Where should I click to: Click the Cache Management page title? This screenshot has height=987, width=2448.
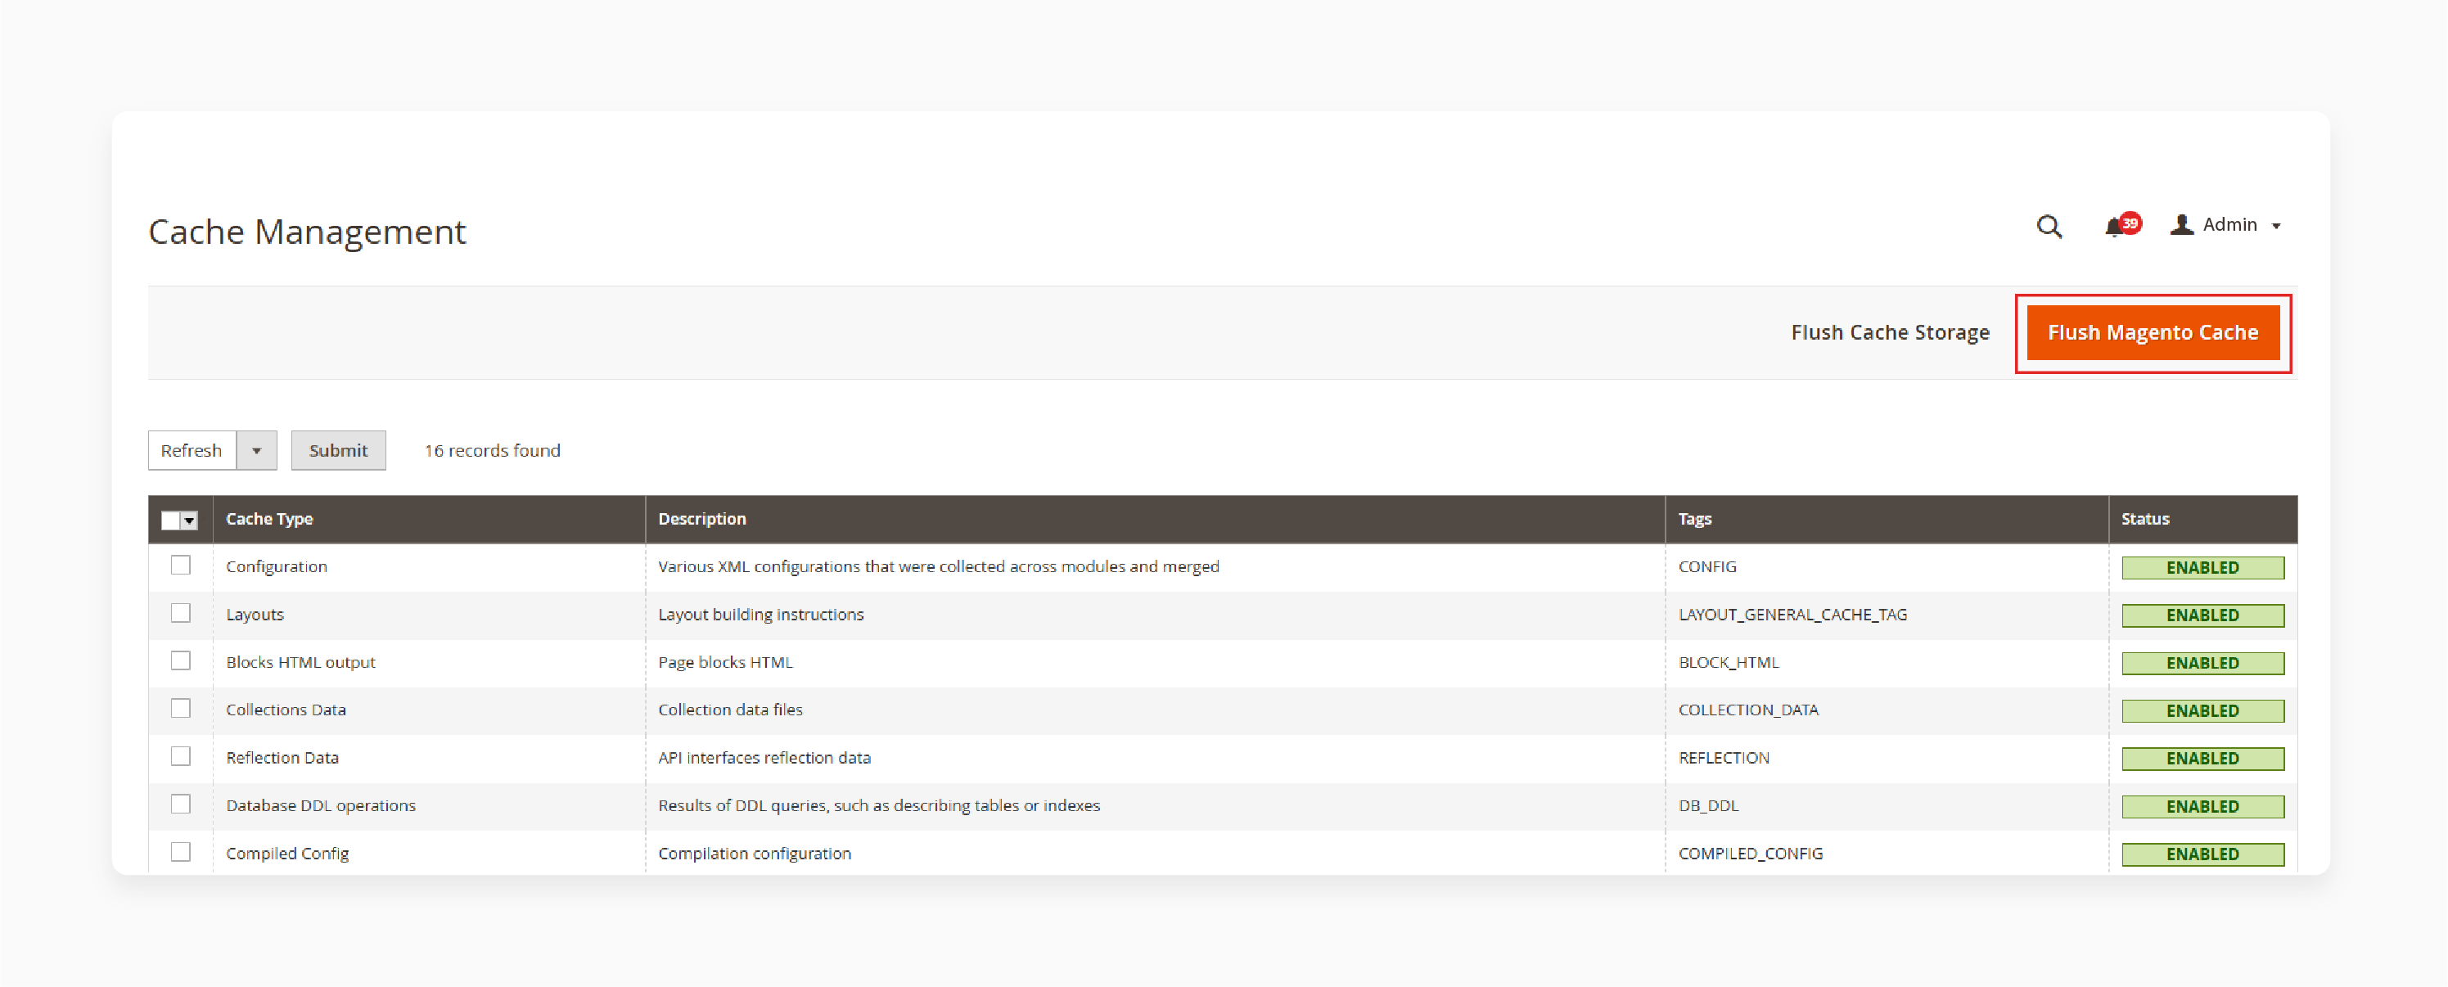click(x=307, y=232)
